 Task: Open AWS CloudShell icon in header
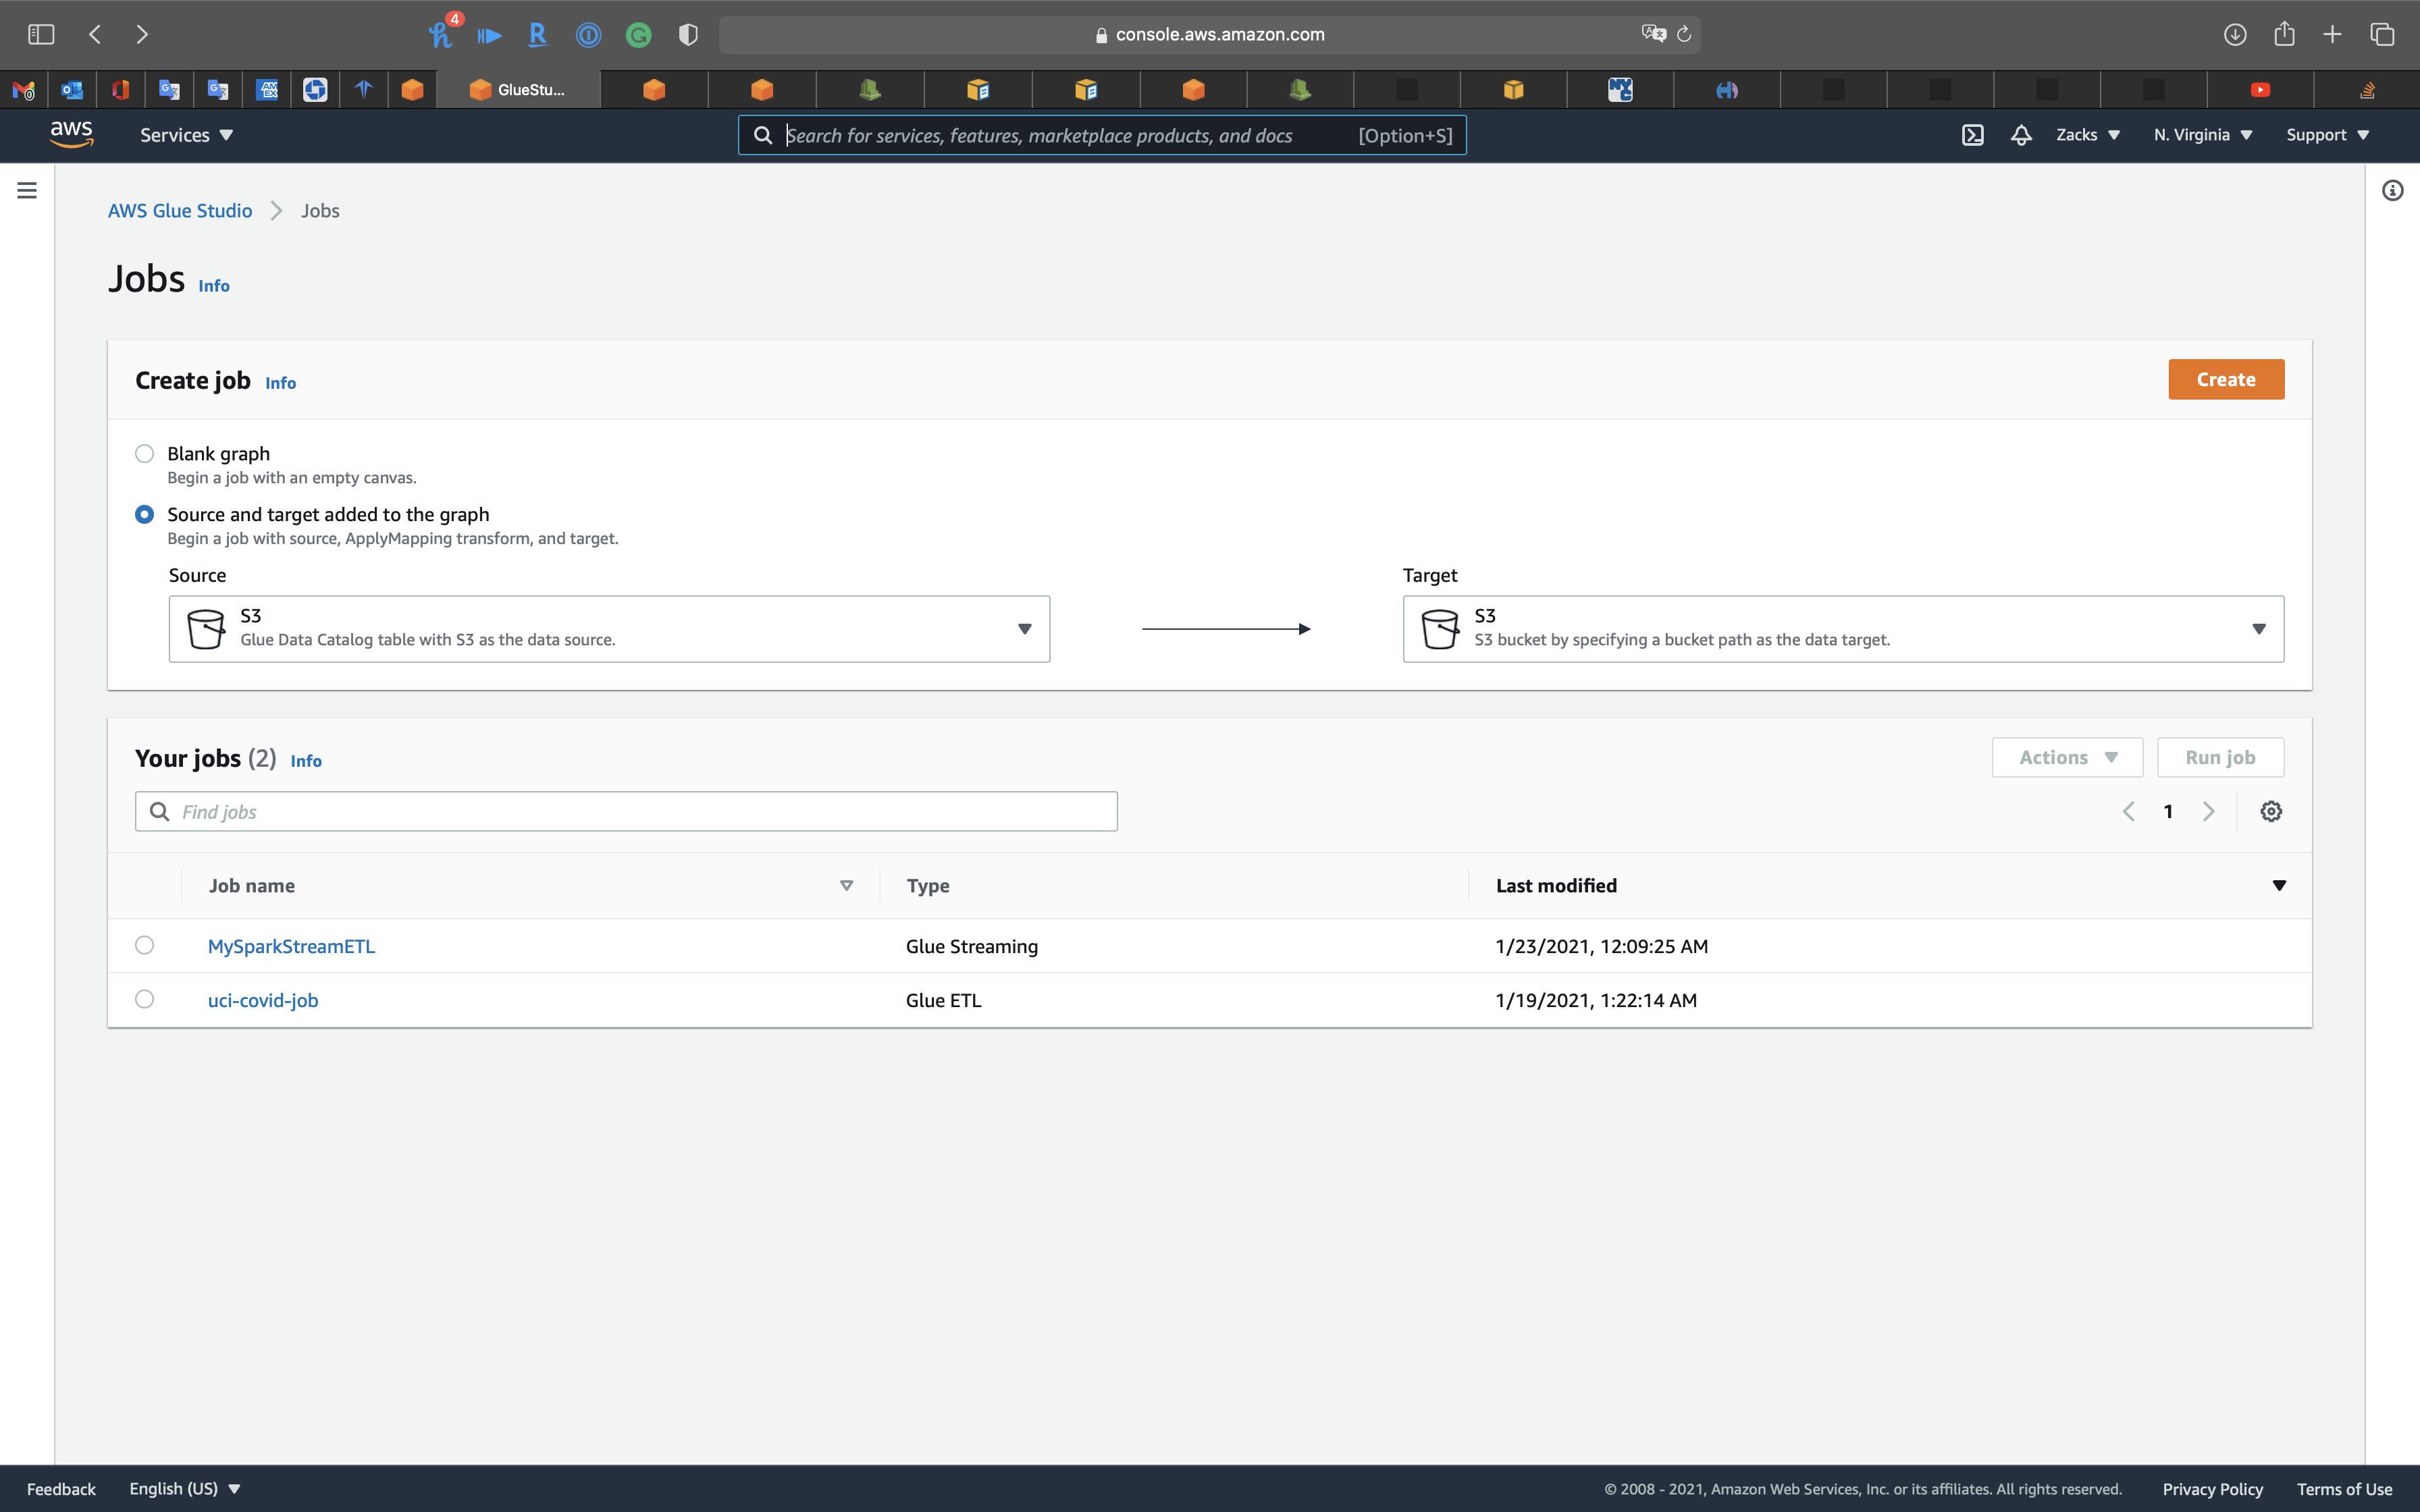[x=1972, y=135]
